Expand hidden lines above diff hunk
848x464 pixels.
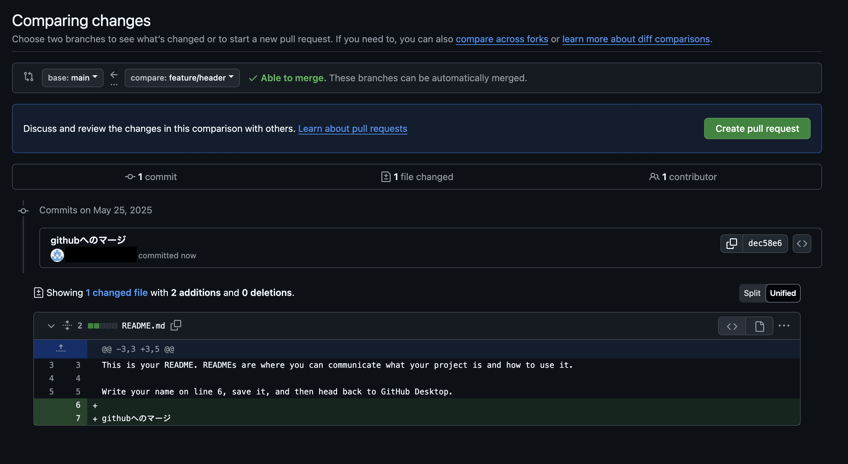[61, 349]
